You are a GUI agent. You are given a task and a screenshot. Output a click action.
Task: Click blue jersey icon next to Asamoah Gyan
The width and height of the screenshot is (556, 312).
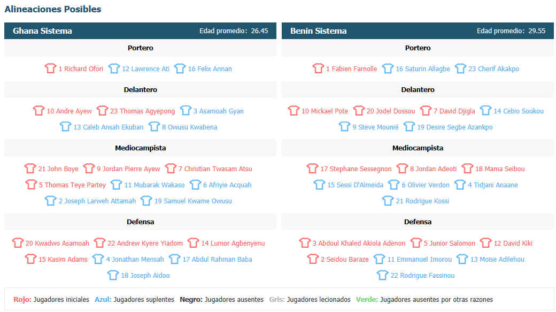[186, 110]
